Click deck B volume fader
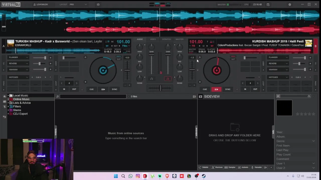321x180 pixels. [x=168, y=64]
